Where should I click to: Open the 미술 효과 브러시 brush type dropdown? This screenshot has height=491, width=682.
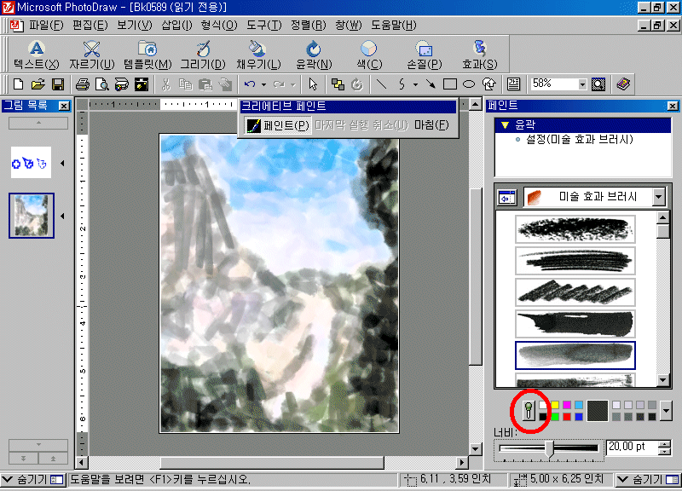point(658,197)
